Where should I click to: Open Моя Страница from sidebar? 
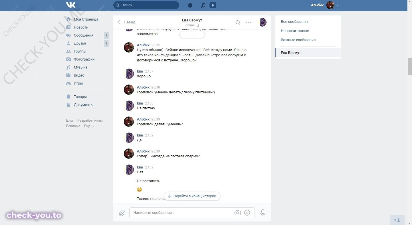[x=86, y=19]
